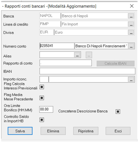This screenshot has height=142, width=138.
Task: Click the Elimina button
Action: [53, 131]
